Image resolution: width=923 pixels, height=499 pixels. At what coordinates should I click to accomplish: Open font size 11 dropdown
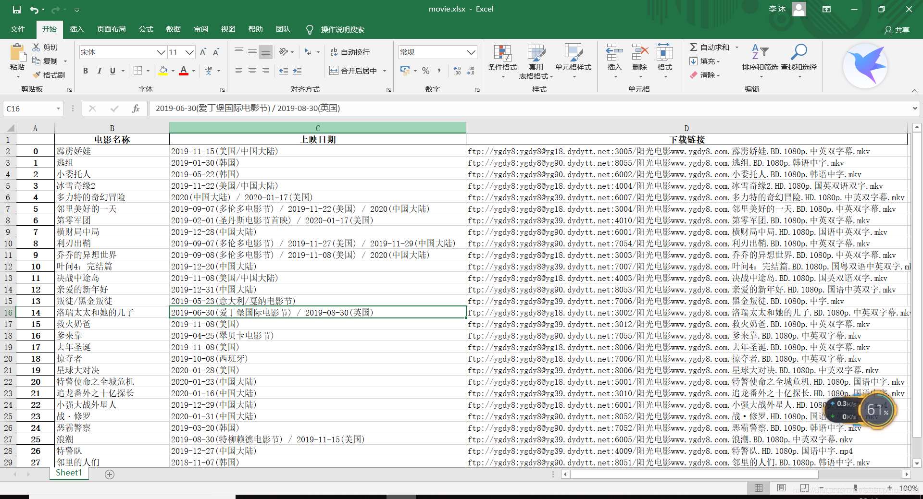tap(189, 52)
